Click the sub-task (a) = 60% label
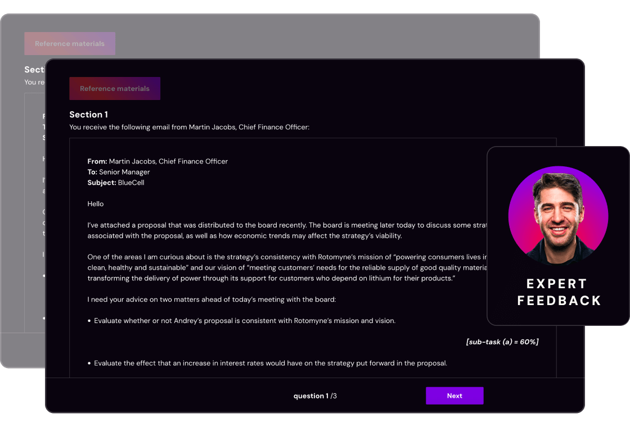Screen dimensions: 630x427 click(x=502, y=342)
